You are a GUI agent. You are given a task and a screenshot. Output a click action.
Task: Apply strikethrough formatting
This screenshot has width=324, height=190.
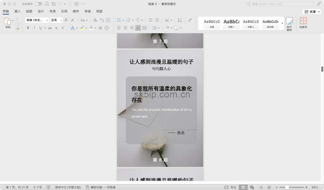(49, 28)
